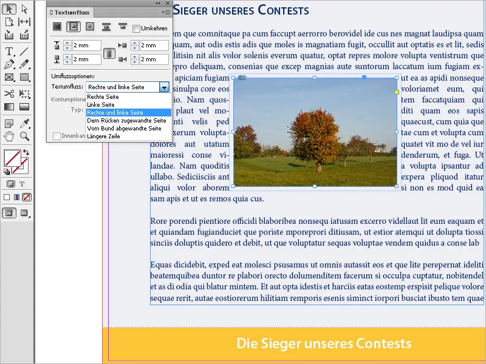Image resolution: width=486 pixels, height=364 pixels.
Task: Select the Free Transform tool
Action: click(x=24, y=93)
